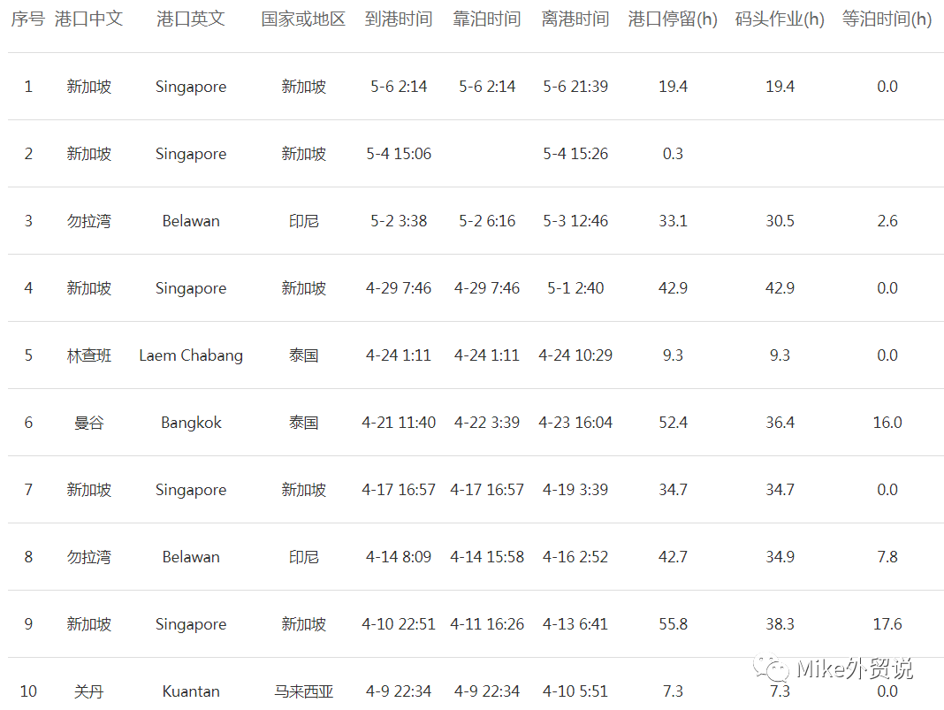Click the Mike外贸说 watermark camera icon
944x710 pixels.
tap(774, 669)
